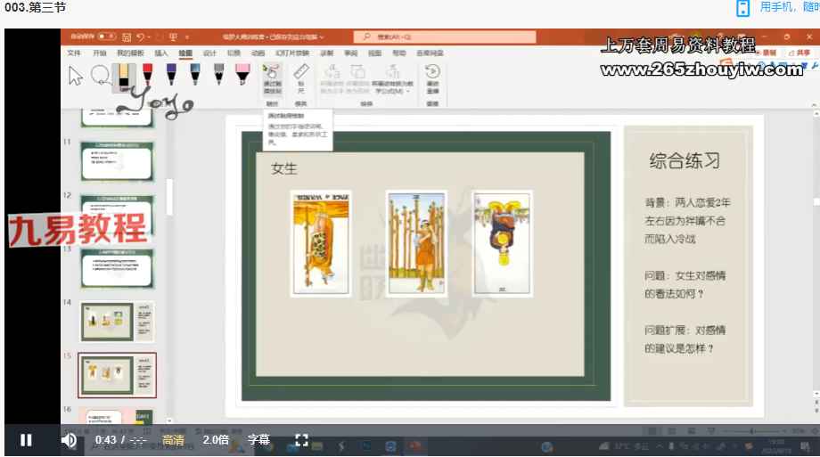Click the PowerPoint search box
820x457 pixels.
[445, 37]
